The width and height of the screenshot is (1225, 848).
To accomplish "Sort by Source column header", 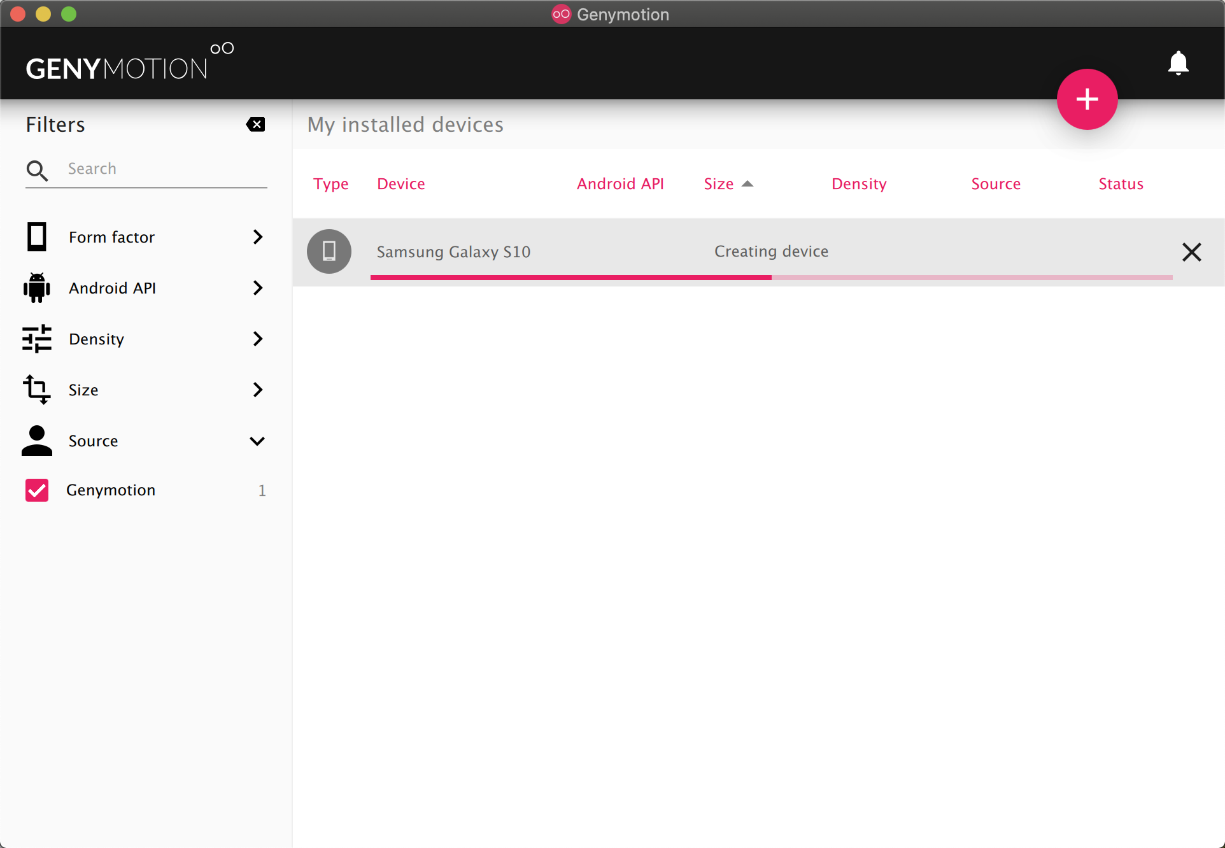I will 996,184.
